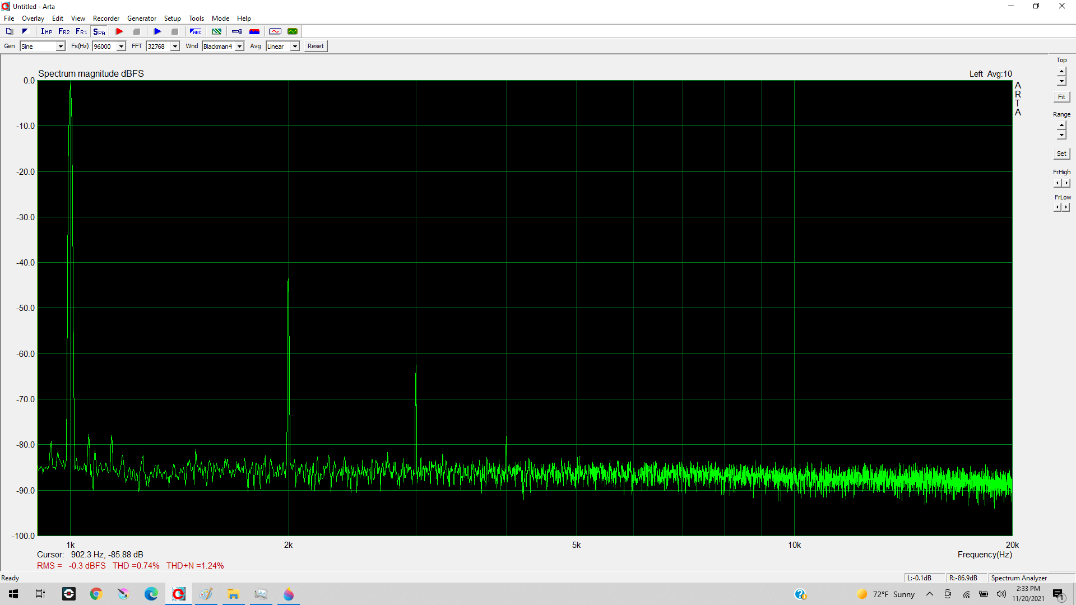The width and height of the screenshot is (1076, 605).
Task: Open the Overlay menu
Action: click(x=33, y=18)
